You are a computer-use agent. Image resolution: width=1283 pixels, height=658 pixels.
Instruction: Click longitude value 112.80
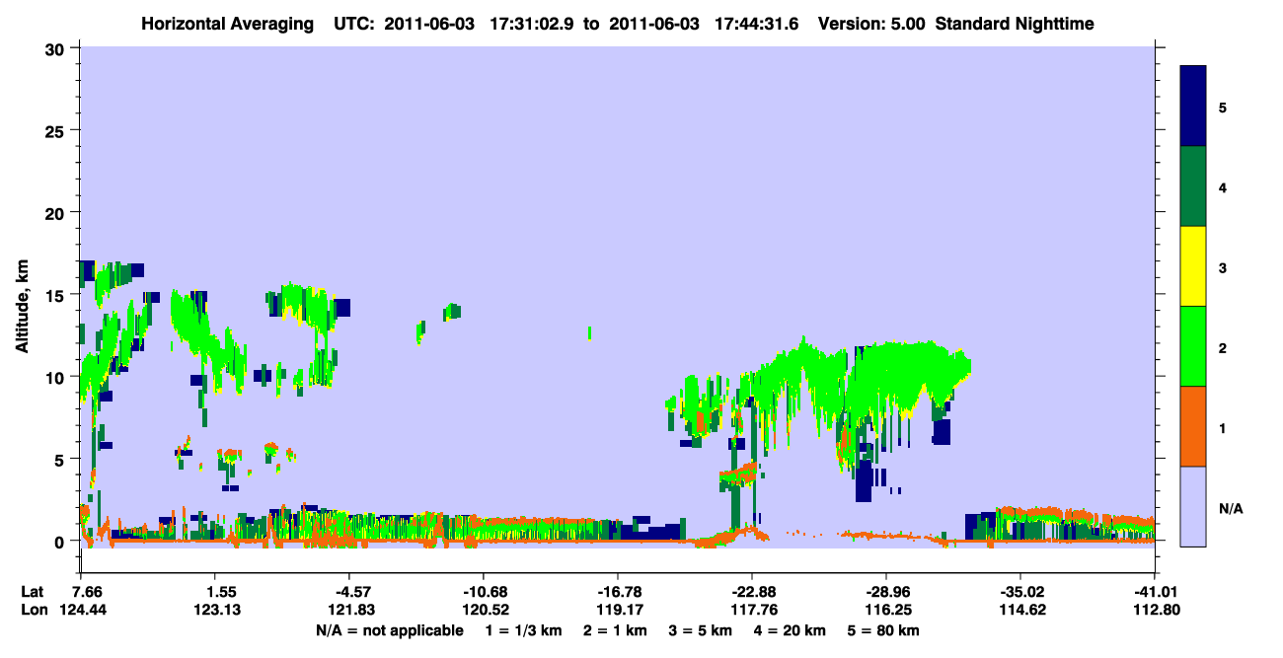1155,611
